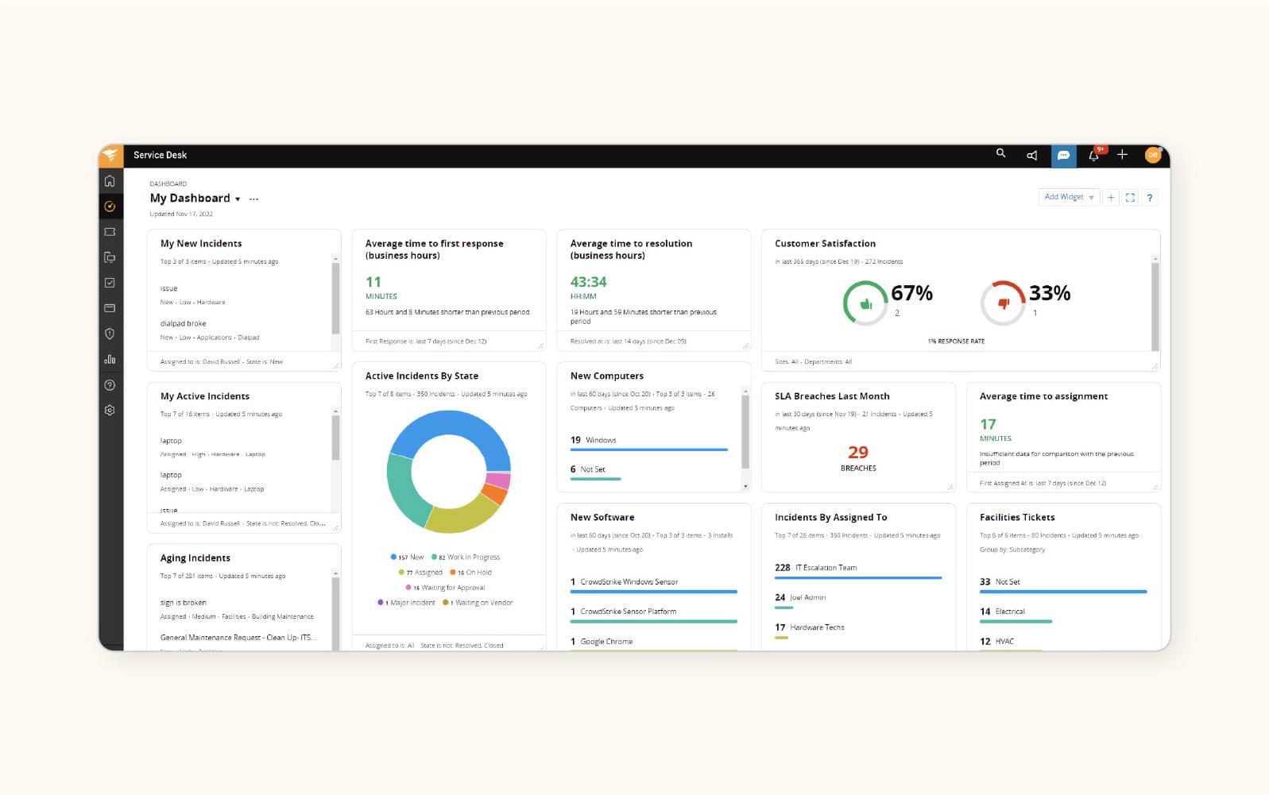1269x795 pixels.
Task: Open the three-dots menu beside My Dashboard
Action: (x=253, y=199)
